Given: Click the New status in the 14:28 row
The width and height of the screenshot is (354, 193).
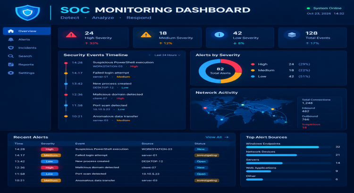Looking at the screenshot, I should coord(201,149).
